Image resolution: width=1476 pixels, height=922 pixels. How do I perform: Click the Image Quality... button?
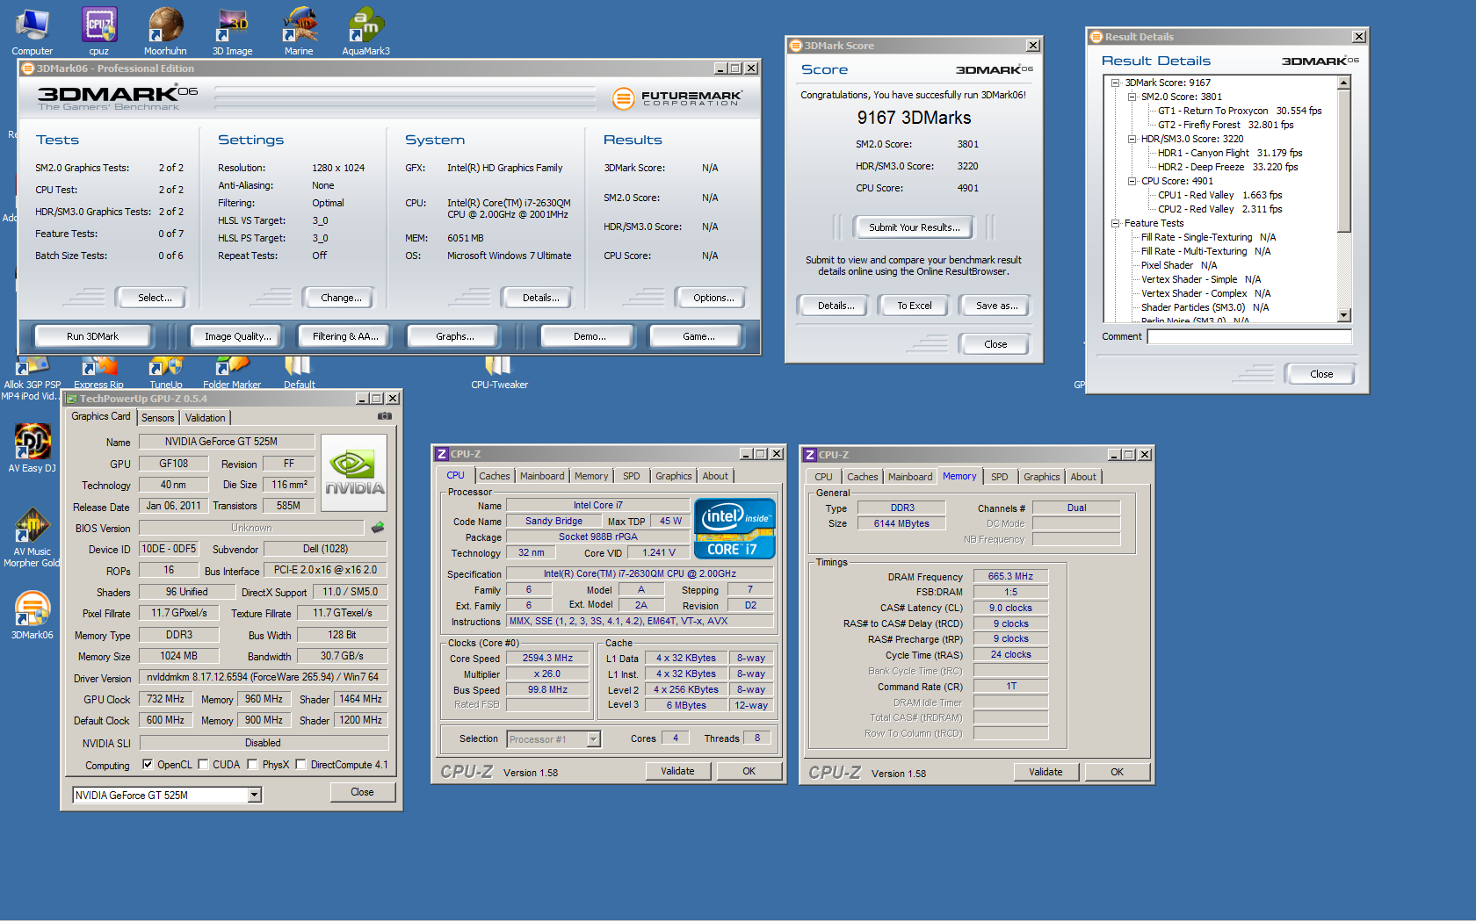(x=238, y=336)
